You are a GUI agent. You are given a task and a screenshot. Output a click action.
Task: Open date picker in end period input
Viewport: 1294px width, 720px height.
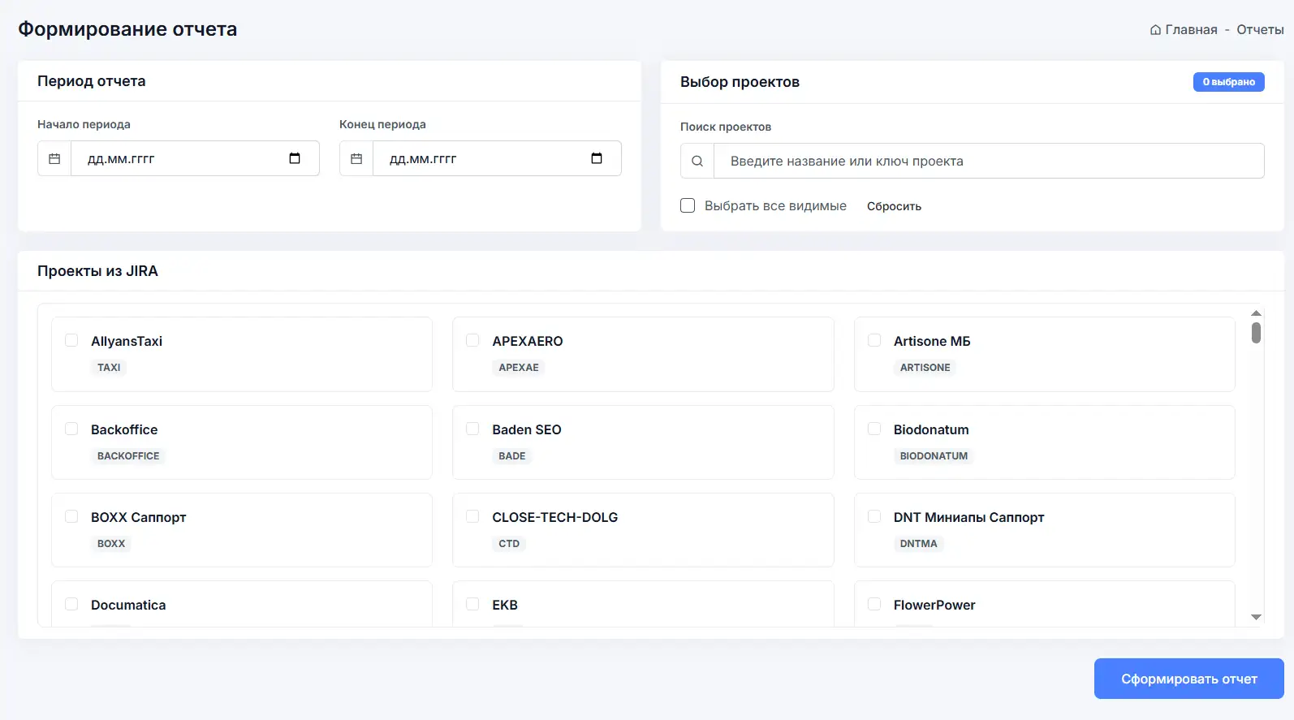click(597, 159)
